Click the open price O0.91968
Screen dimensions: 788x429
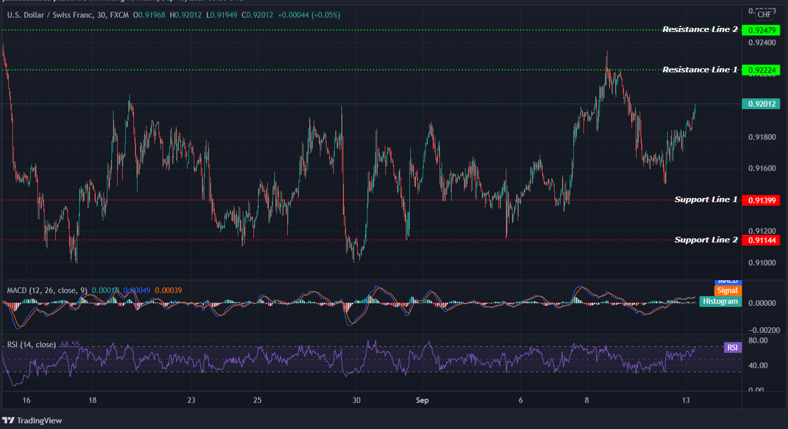(x=149, y=15)
